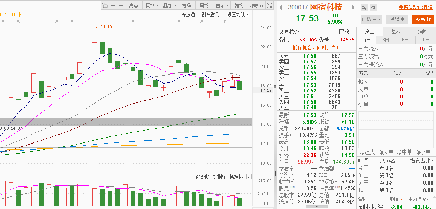Viewport: 436px width, 209px height.
Task: Set a price alert with 提醒 bell
Action: [397, 19]
